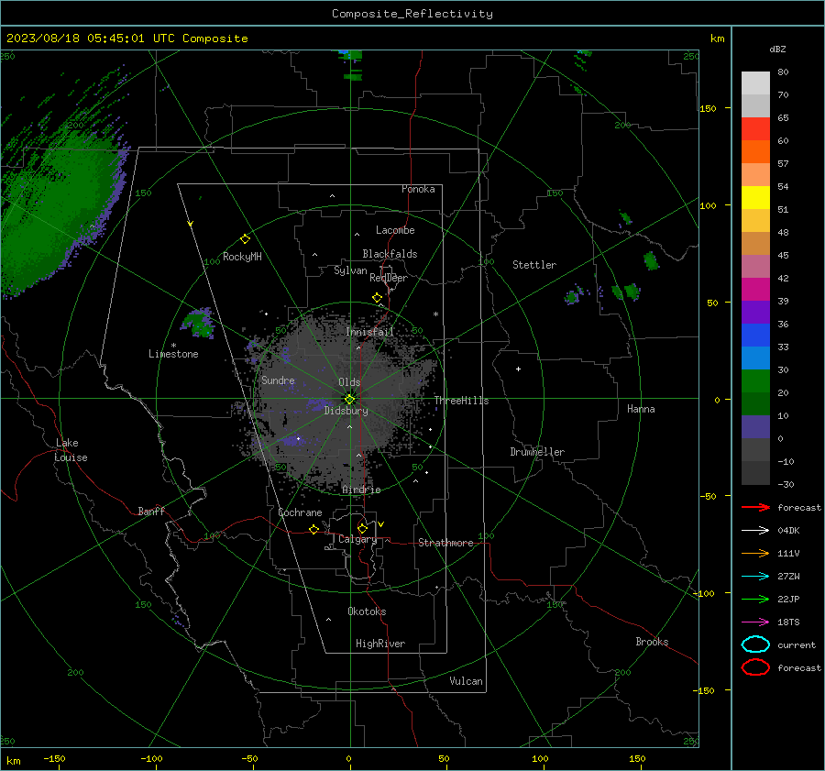
Task: Click the -150 tick on bottom axis
Action: tap(54, 758)
